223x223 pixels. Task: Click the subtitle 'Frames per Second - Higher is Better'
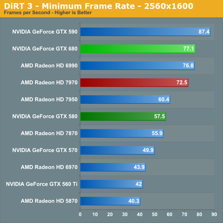[x=48, y=13]
